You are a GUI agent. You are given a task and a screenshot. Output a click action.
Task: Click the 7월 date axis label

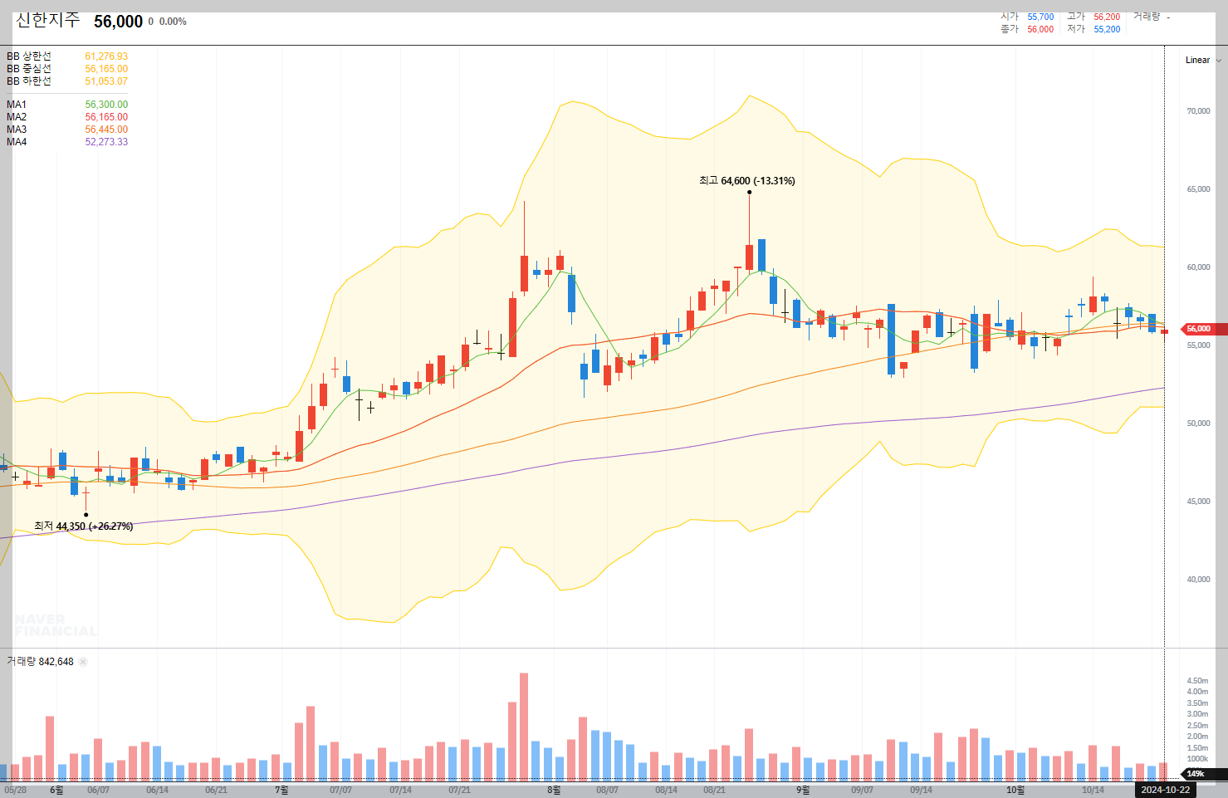[282, 790]
